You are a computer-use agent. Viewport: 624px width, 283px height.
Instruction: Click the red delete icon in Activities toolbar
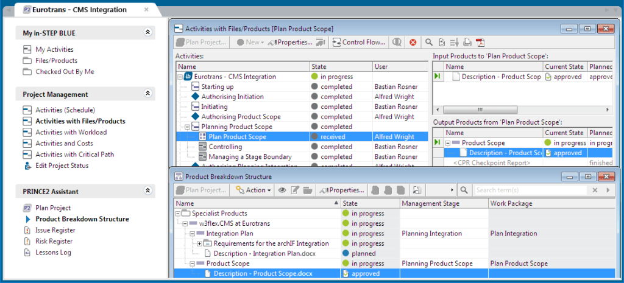[413, 42]
